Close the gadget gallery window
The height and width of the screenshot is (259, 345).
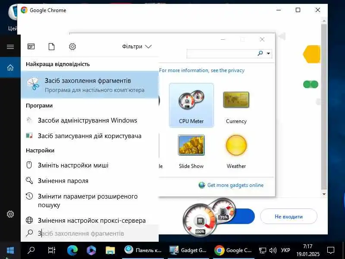pyautogui.click(x=262, y=39)
